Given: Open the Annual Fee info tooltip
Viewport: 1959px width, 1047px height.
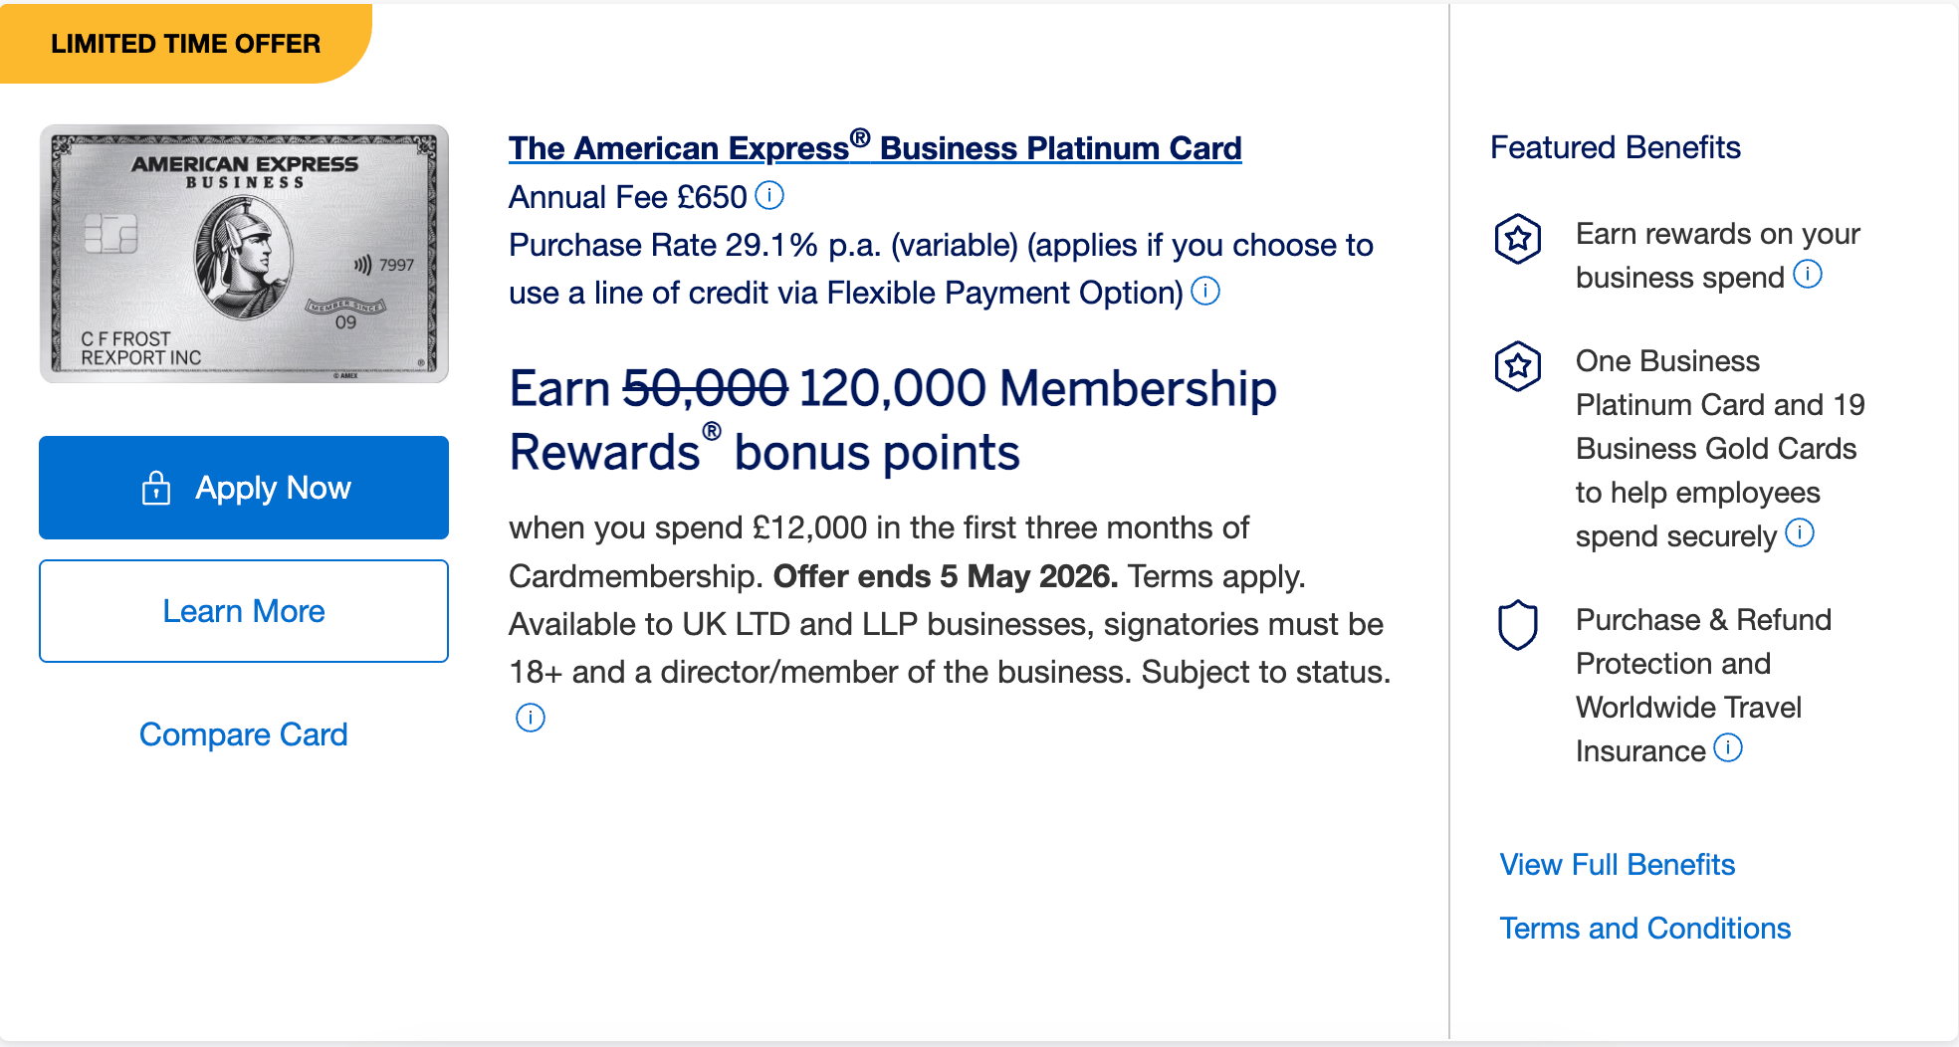Looking at the screenshot, I should (x=768, y=195).
